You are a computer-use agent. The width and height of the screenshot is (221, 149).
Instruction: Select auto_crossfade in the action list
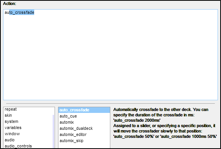tap(84, 110)
